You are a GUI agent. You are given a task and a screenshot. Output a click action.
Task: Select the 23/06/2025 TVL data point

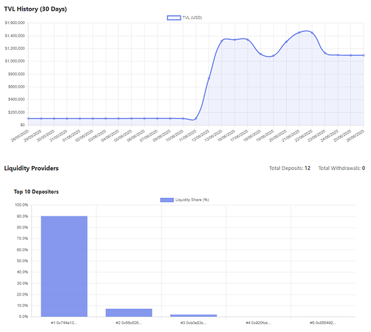[x=325, y=53]
